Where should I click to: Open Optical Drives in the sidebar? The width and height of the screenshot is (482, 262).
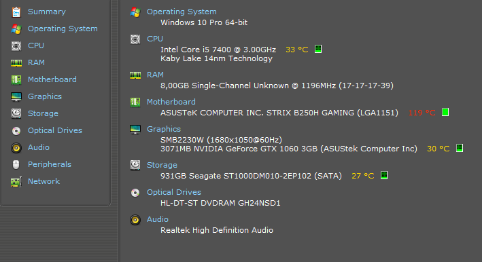[55, 130]
